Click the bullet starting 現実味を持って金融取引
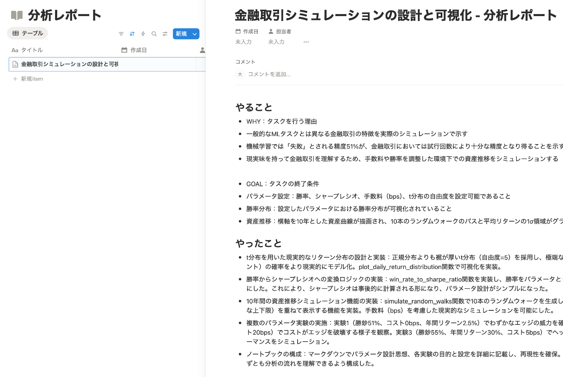Screen dimensions: 563x377 (402, 159)
